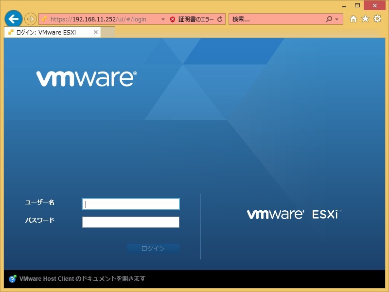Click the パスワード input field
The image size is (389, 292).
coord(131,222)
